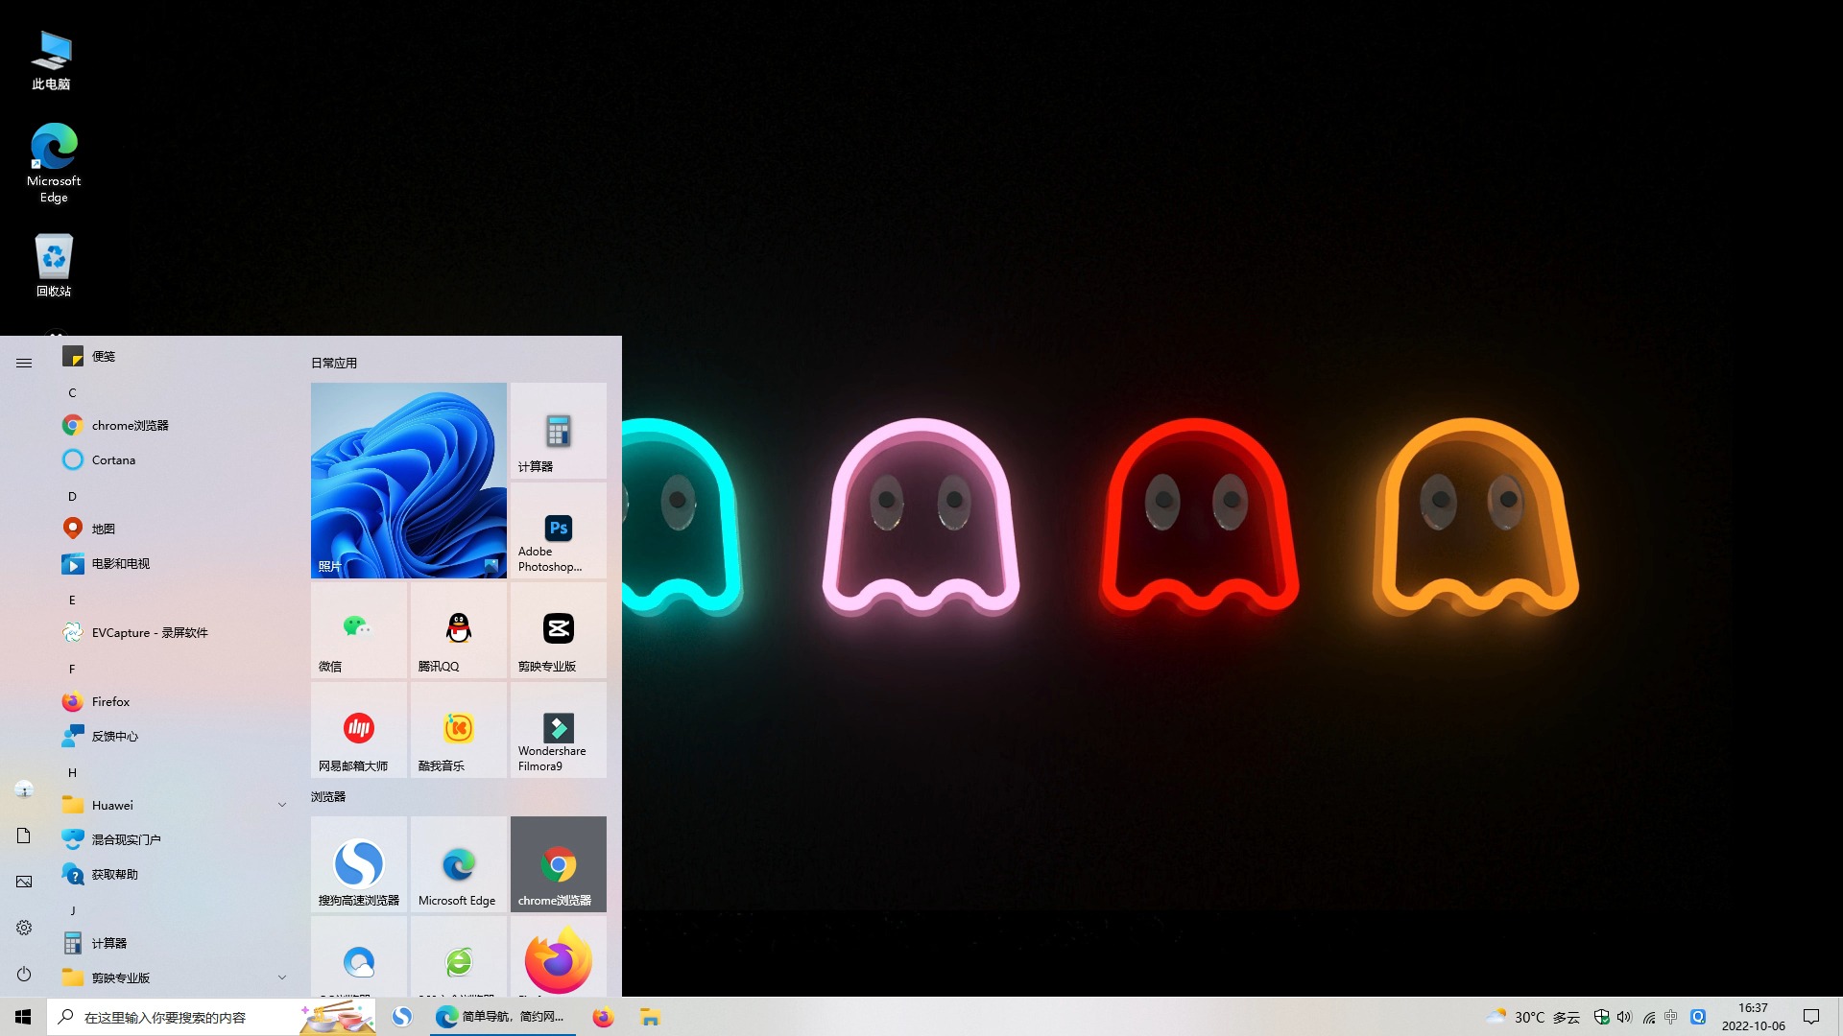Switch to Edge window 简单导航 on taskbar
1843x1036 pixels.
coord(501,1017)
